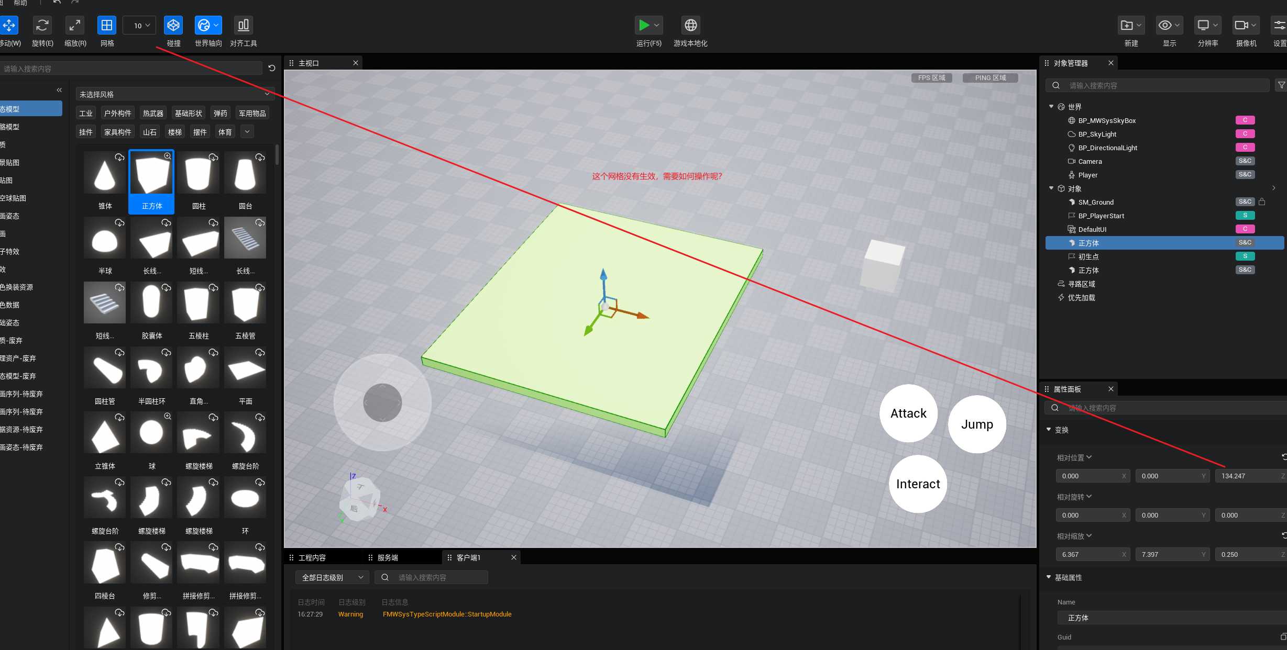Open the grid size 10 dropdown

coord(139,25)
